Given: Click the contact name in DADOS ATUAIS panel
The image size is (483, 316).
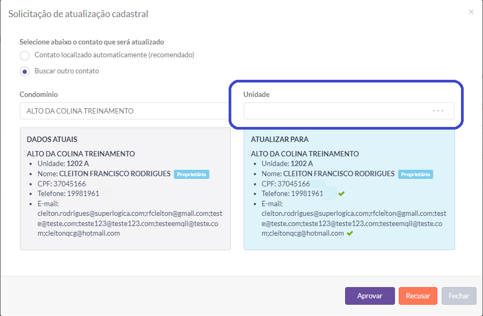Looking at the screenshot, I should 115,174.
